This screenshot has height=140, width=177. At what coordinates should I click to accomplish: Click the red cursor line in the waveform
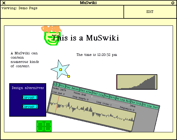pos(57,104)
